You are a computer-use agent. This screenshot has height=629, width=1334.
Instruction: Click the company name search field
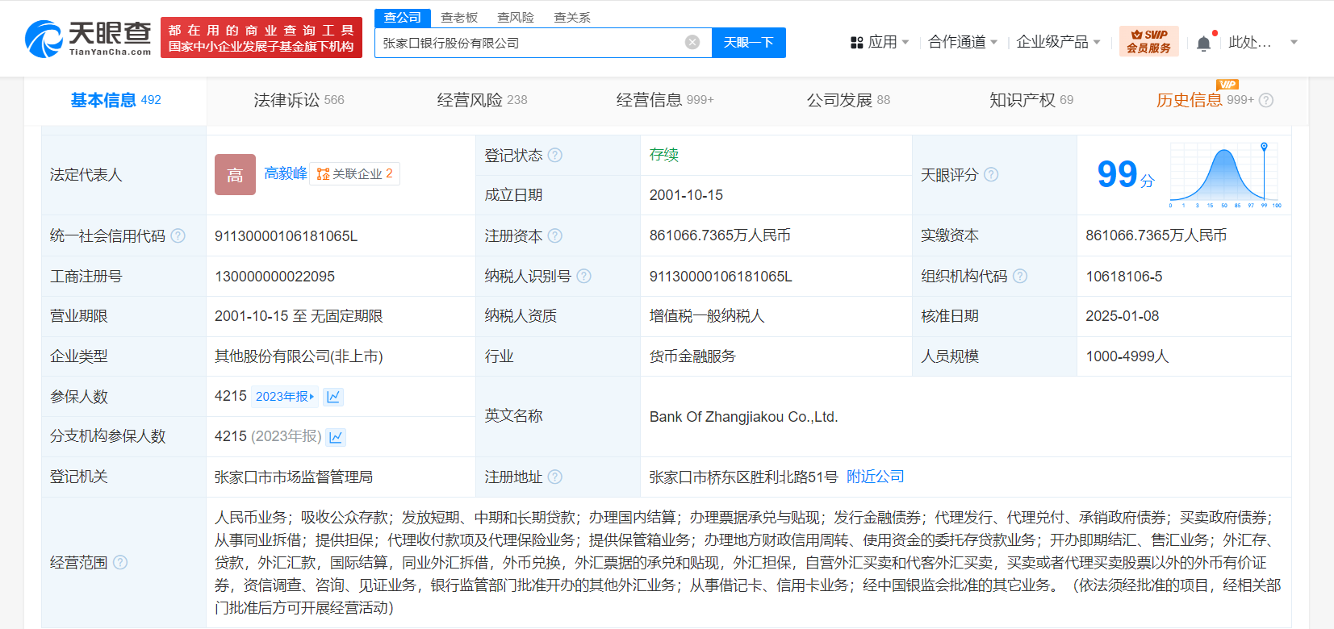[x=529, y=43]
